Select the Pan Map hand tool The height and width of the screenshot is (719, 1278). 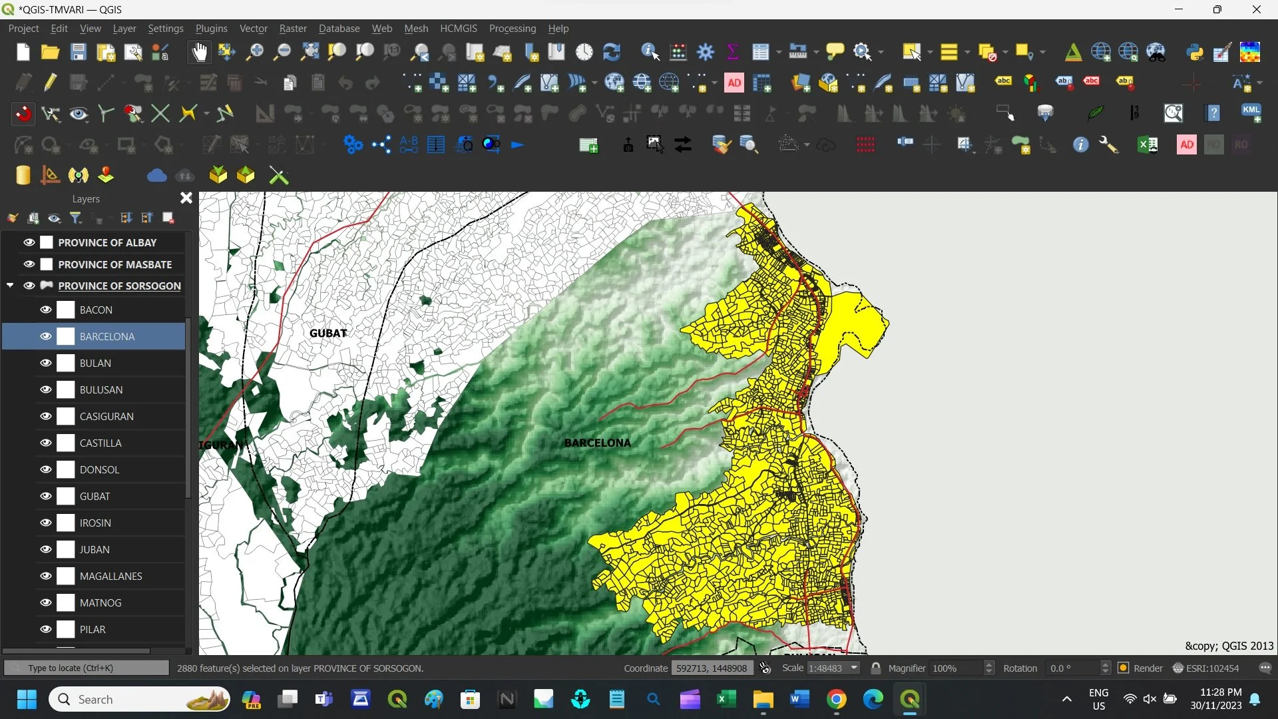coord(199,52)
